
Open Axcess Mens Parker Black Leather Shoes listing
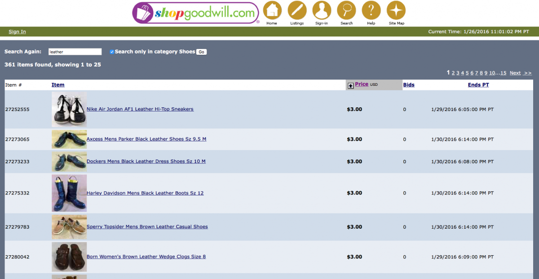(x=146, y=139)
